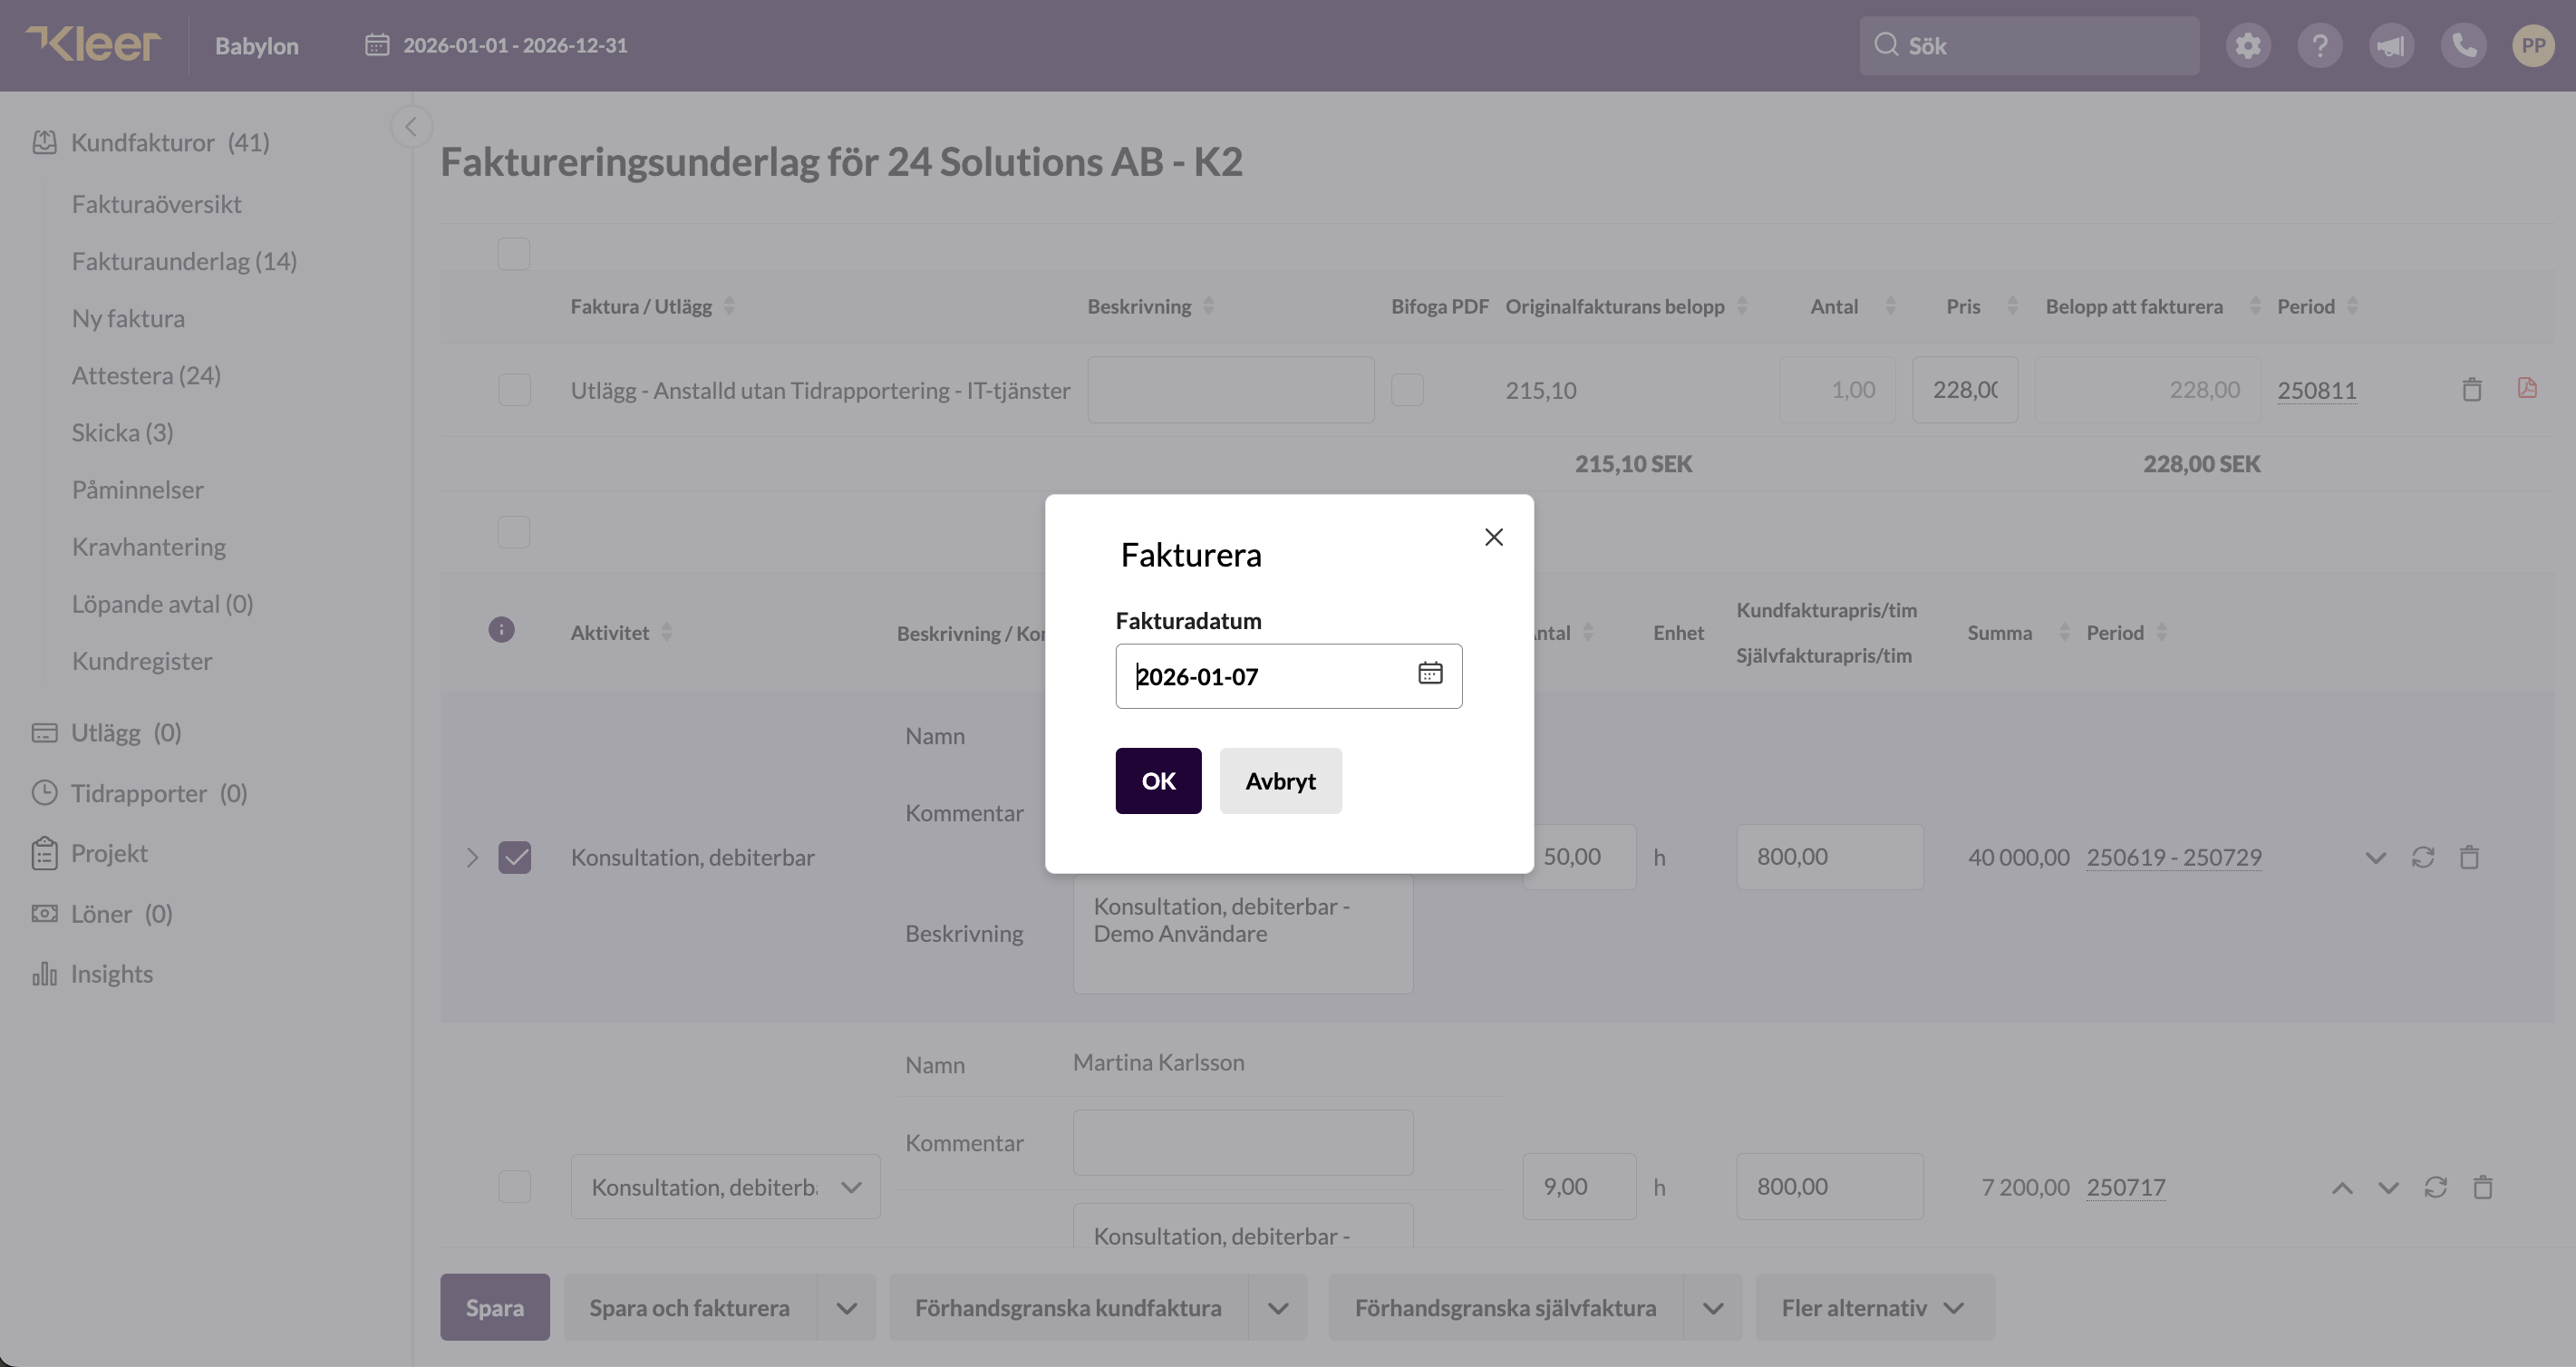The image size is (2576, 1367).
Task: Check the Martina Karlsson row checkbox
Action: pos(515,1187)
